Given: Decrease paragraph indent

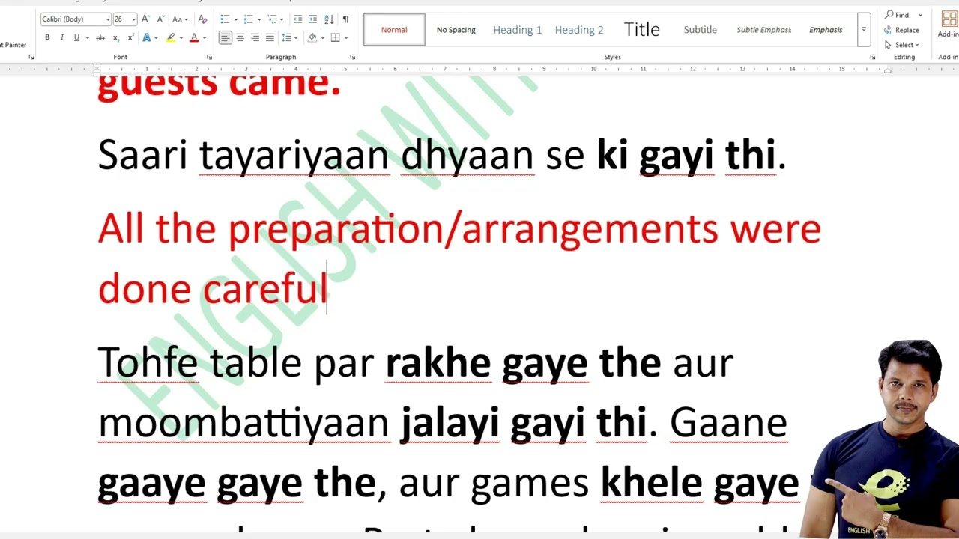Looking at the screenshot, I should coord(298,19).
